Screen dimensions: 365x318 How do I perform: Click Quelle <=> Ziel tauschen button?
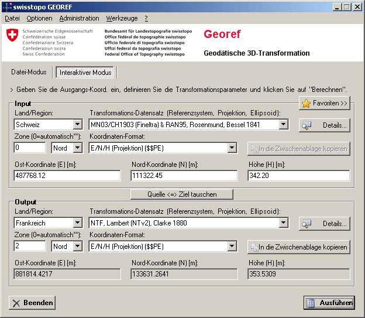pos(182,194)
